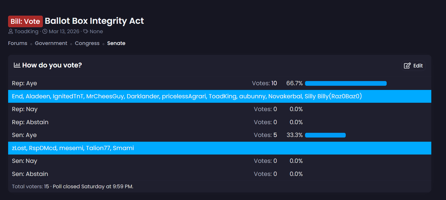
Task: Click the Mar 13, 2026 date
Action: click(64, 31)
